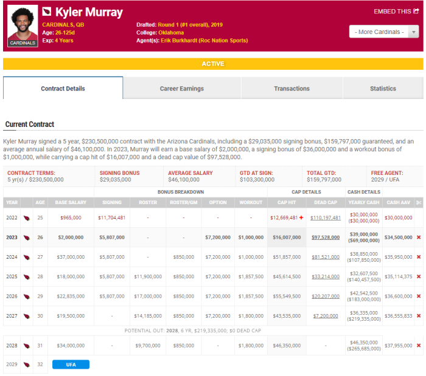The image size is (426, 376).
Task: Click the 2025 roster bonus $11,900,000 cell
Action: click(x=148, y=276)
